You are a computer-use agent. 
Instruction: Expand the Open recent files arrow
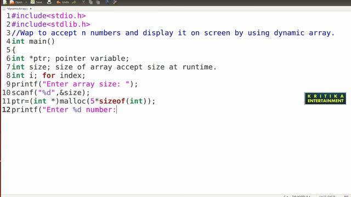click(26, 2)
